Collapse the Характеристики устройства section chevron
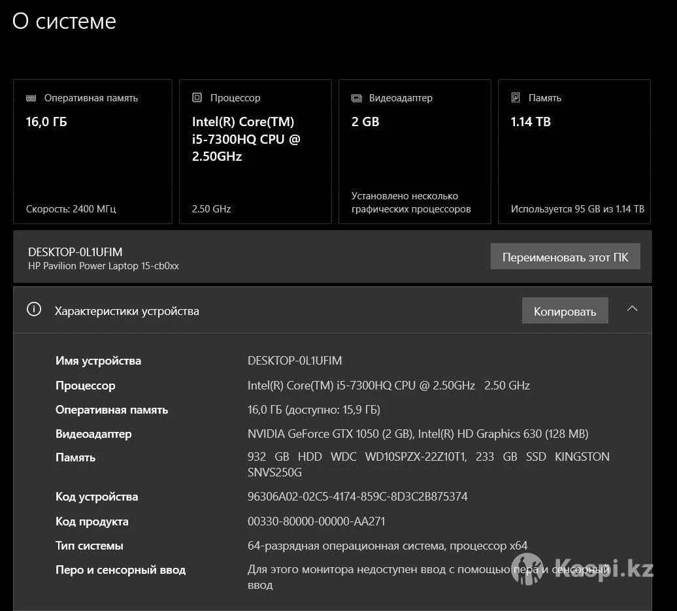Image resolution: width=677 pixels, height=611 pixels. [x=632, y=309]
